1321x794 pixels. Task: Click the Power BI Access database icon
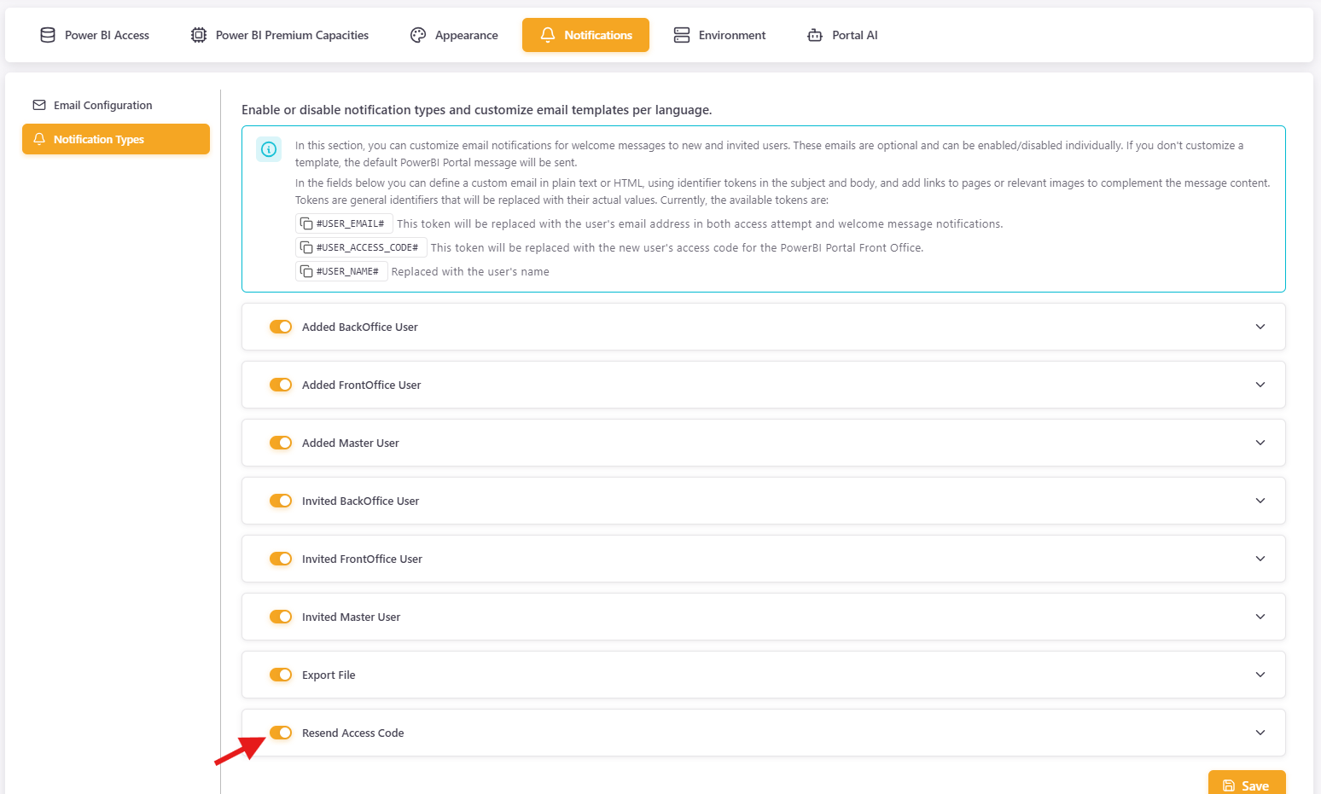(x=48, y=35)
